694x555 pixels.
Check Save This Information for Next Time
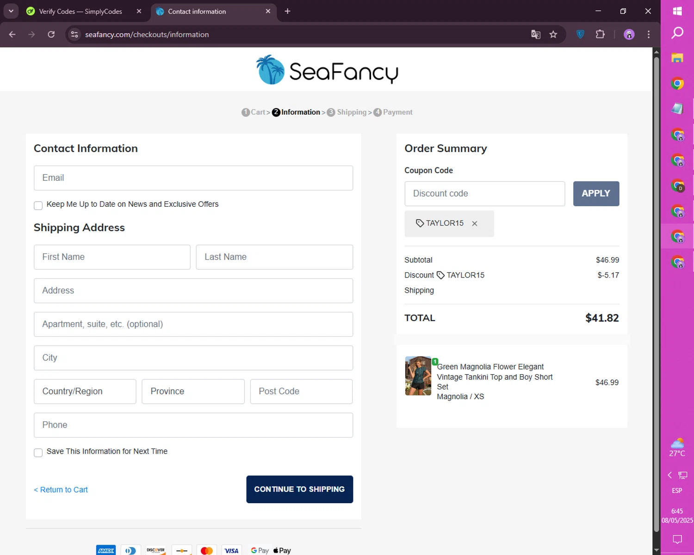coord(38,453)
